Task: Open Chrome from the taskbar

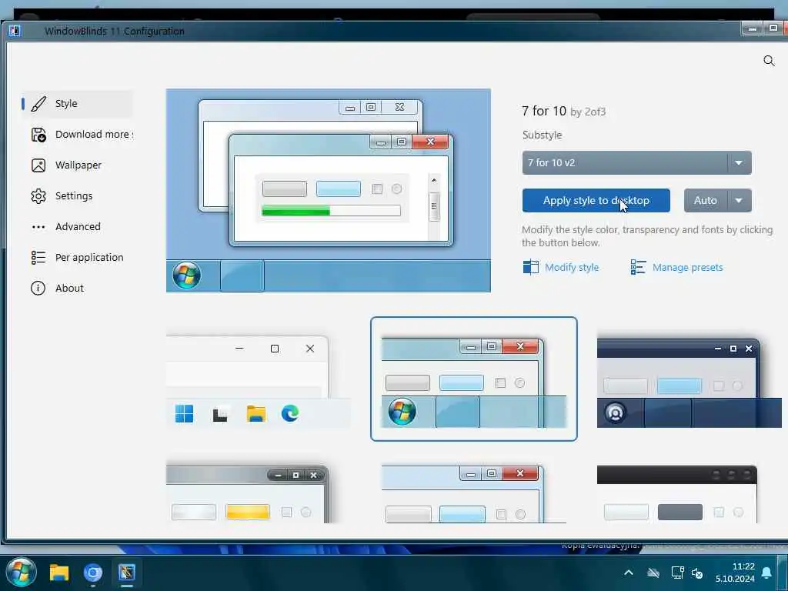Action: pos(93,573)
